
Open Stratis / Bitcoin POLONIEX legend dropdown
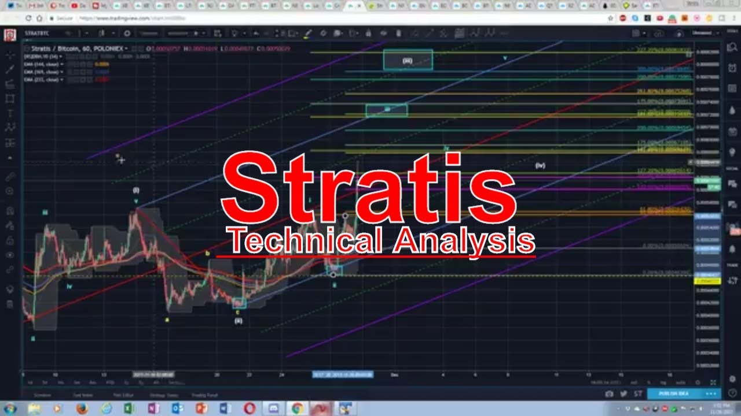(126, 49)
